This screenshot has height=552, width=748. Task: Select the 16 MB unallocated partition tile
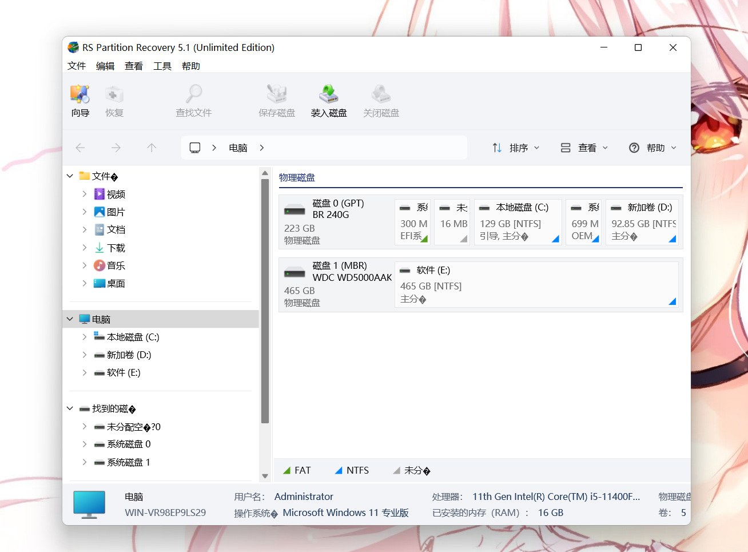(x=452, y=222)
